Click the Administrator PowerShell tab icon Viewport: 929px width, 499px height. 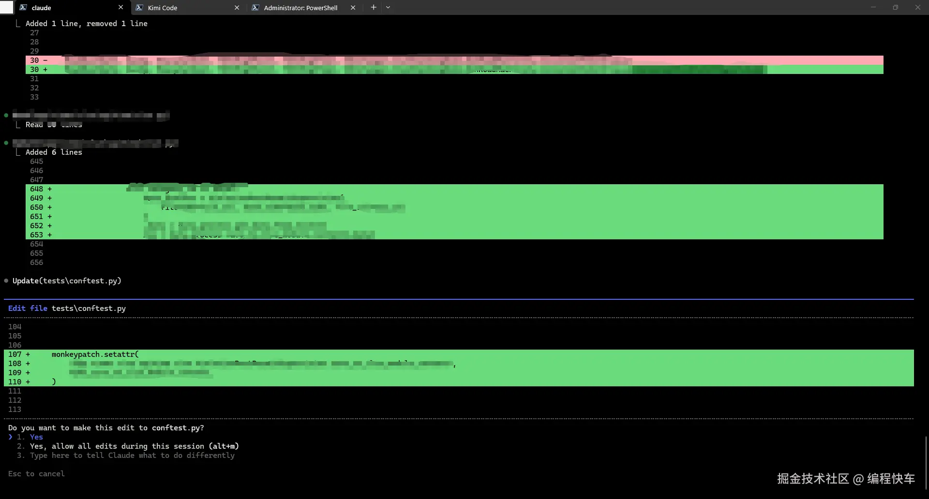(x=255, y=8)
